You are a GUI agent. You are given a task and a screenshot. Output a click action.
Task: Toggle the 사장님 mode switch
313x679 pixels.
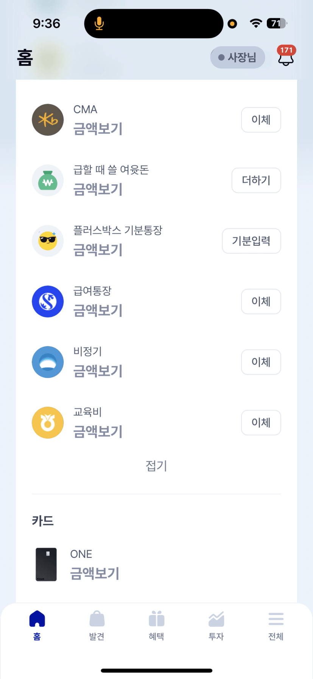(x=238, y=58)
